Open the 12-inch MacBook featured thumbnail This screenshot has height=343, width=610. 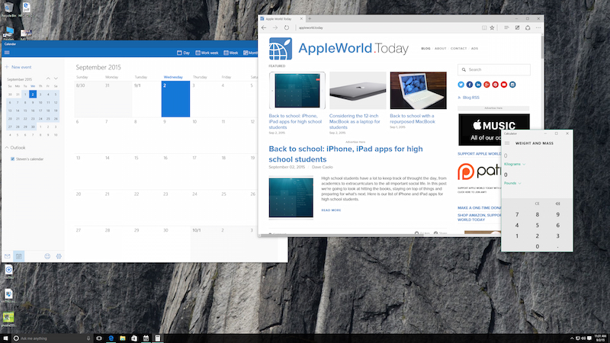[x=358, y=90]
